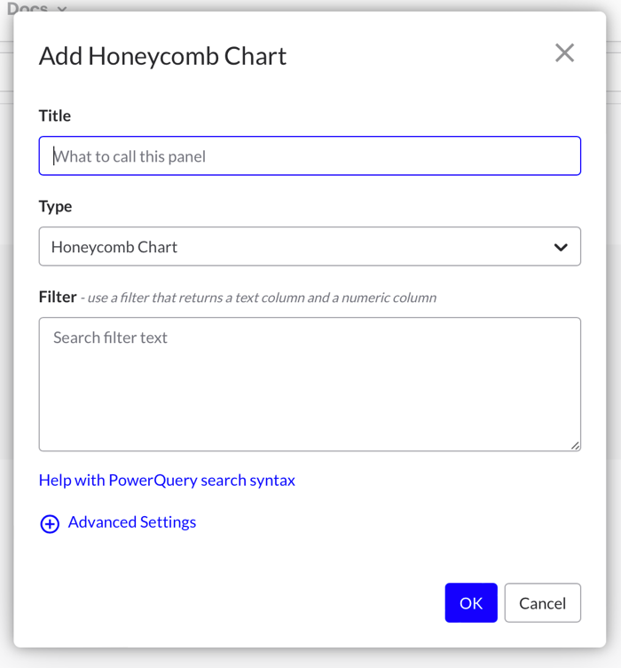Click the Type dropdown chevron arrow
Screen dimensions: 621x668
[561, 247]
